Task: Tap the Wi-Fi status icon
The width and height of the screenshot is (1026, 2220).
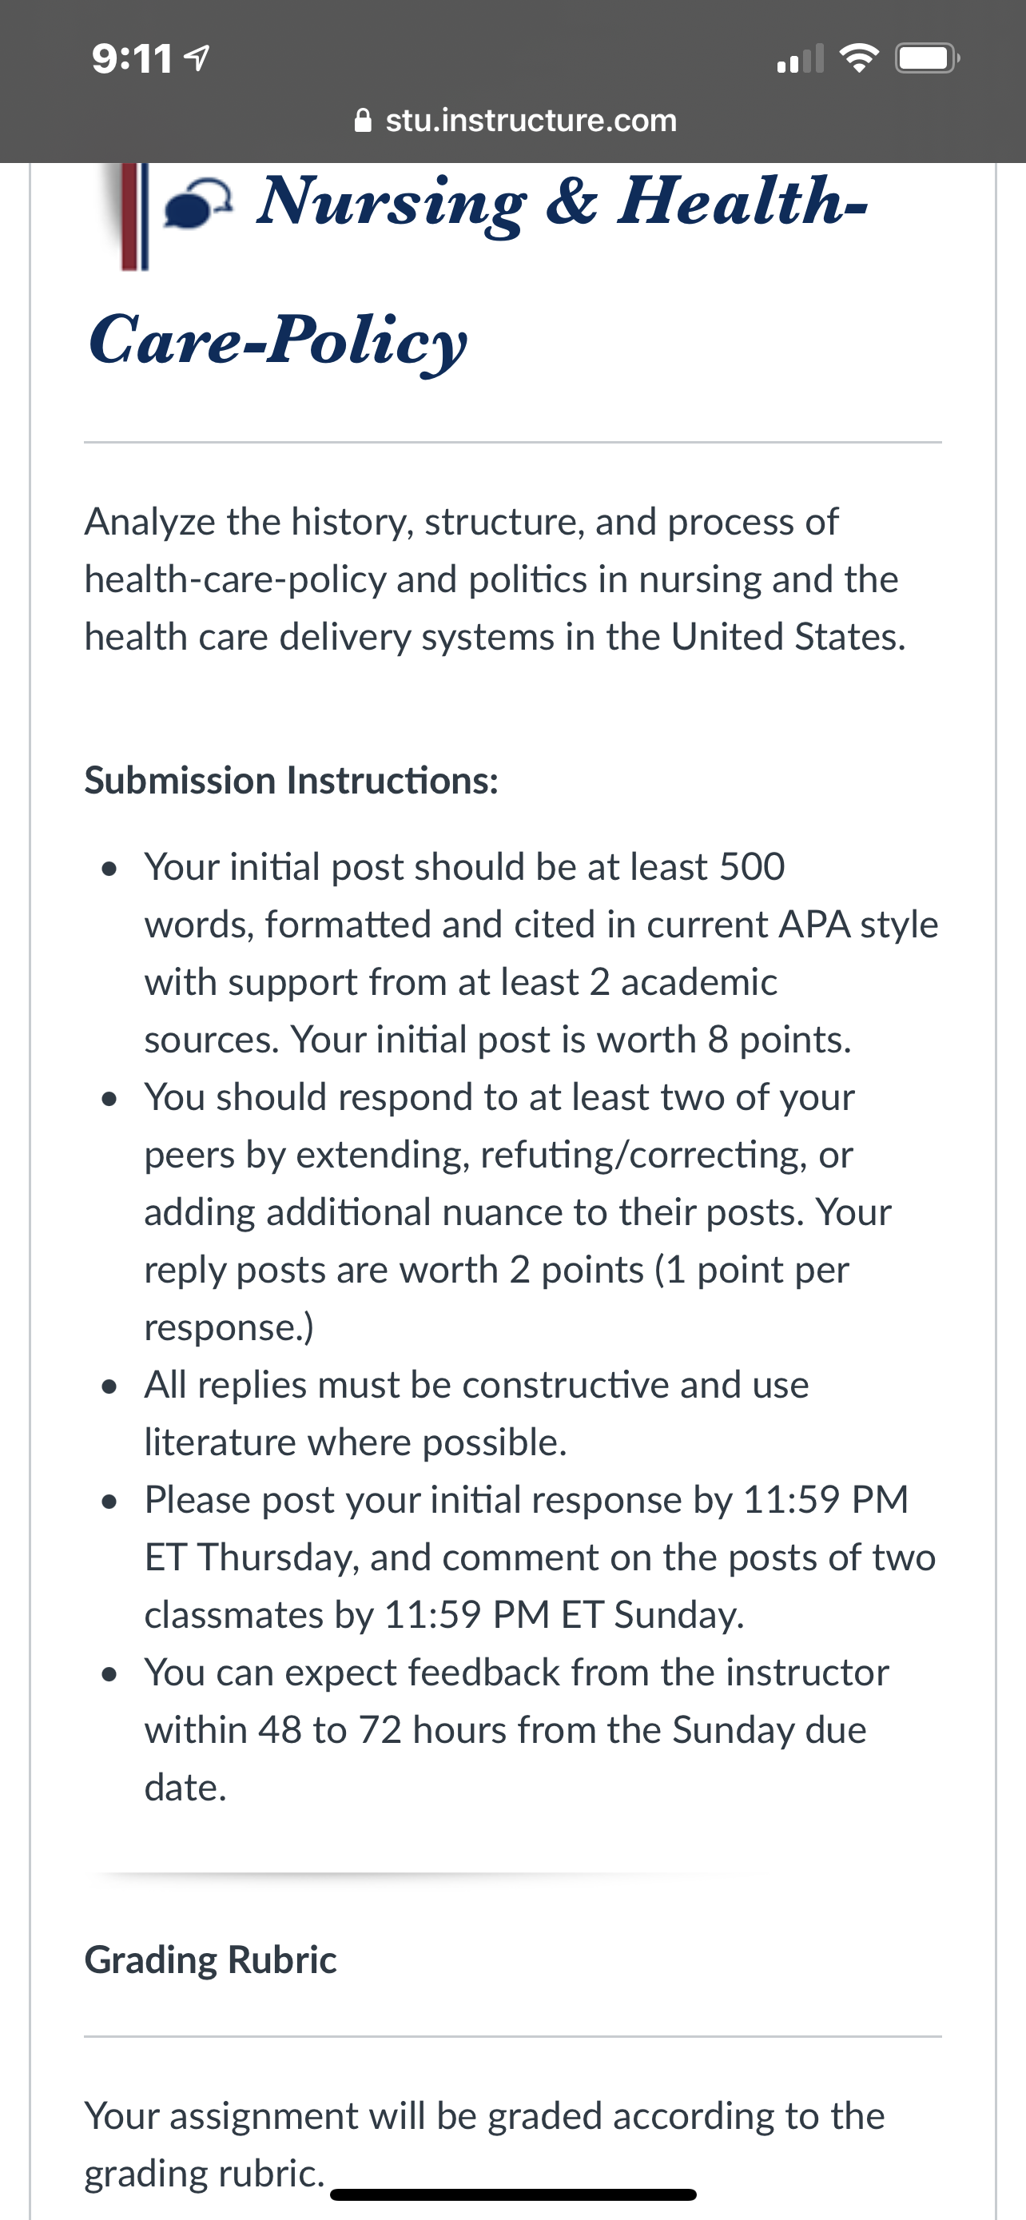Action: tap(859, 58)
